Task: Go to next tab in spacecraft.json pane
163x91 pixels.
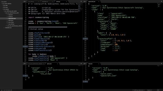Action: pyautogui.click(x=85, y=2)
